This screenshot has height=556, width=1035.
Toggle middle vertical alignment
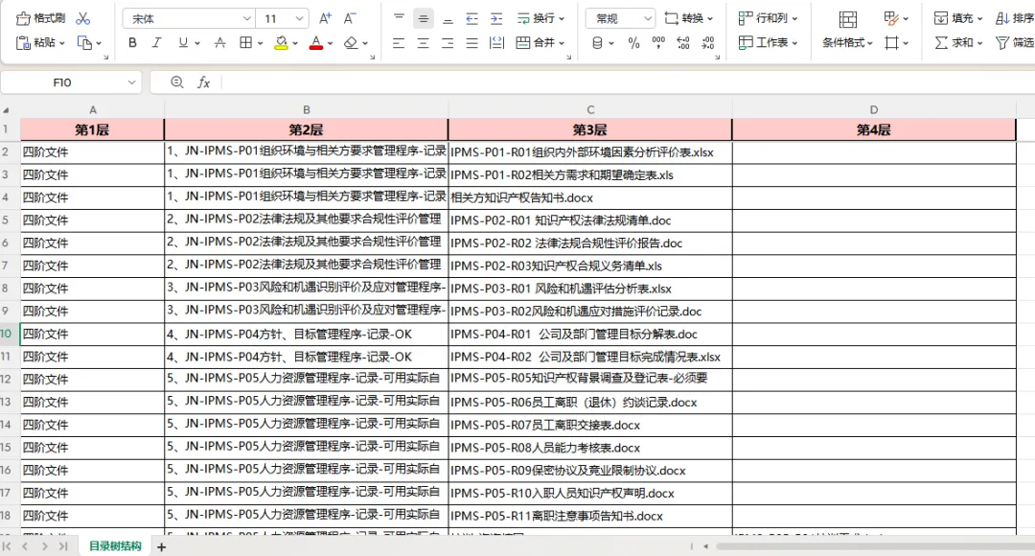pos(424,18)
